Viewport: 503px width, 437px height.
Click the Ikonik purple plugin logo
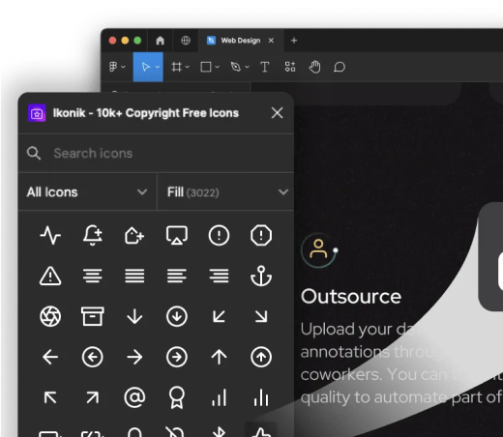coord(37,113)
